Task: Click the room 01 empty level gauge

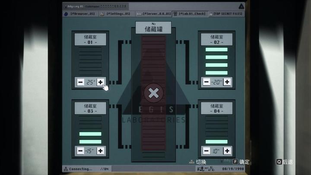Action: [x=90, y=61]
